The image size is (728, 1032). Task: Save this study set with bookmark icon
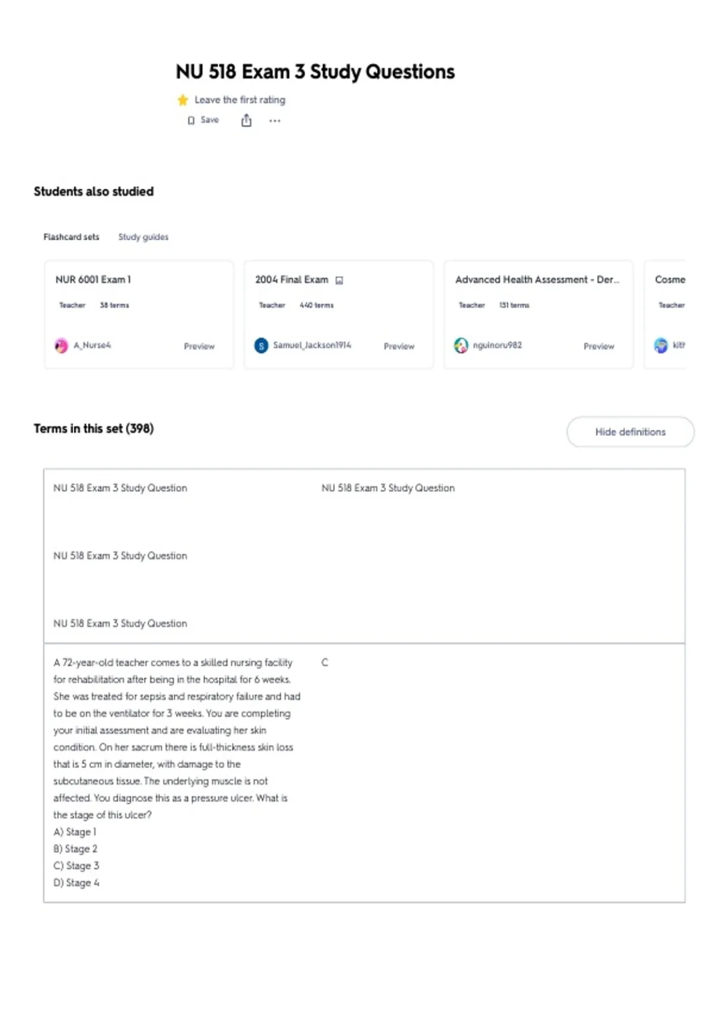tap(203, 120)
